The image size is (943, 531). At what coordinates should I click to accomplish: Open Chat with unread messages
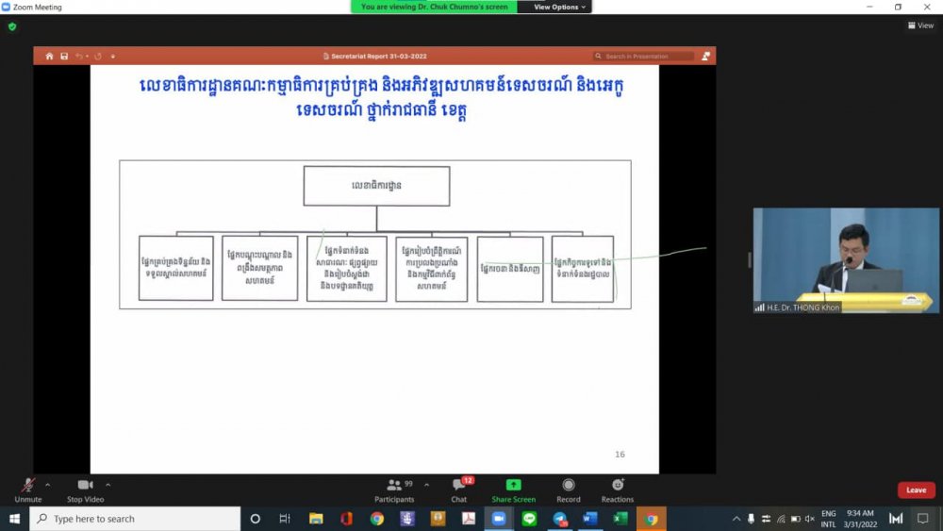pos(459,488)
